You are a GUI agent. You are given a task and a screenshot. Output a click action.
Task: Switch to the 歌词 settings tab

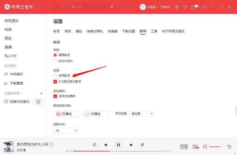point(143,31)
